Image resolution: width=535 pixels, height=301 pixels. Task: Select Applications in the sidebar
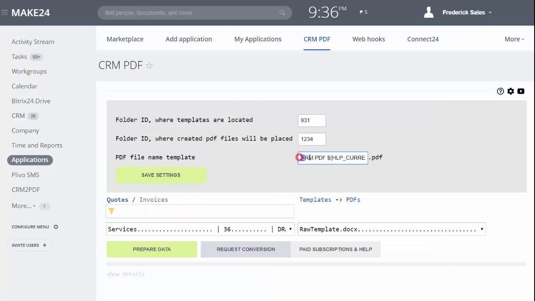(30, 160)
